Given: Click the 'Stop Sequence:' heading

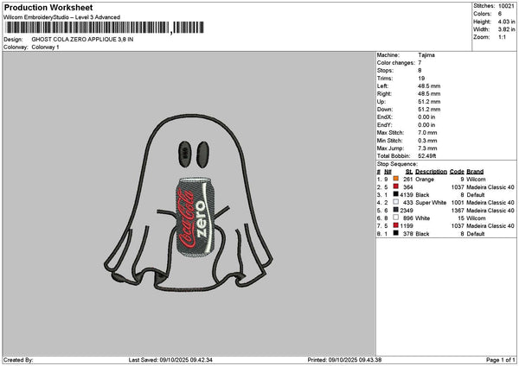Looking at the screenshot, I should point(397,164).
